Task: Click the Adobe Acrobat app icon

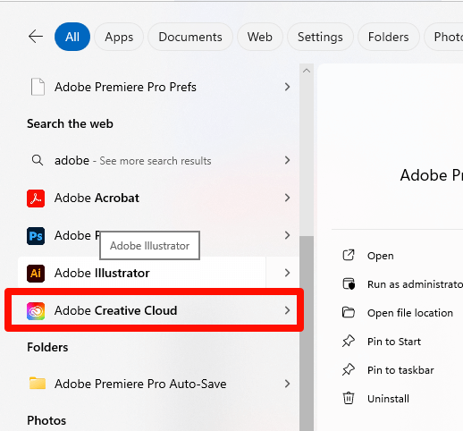Action: pyautogui.click(x=36, y=199)
